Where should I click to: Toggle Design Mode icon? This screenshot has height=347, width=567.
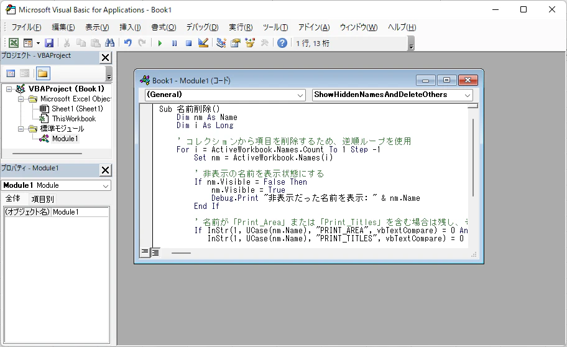tap(203, 43)
